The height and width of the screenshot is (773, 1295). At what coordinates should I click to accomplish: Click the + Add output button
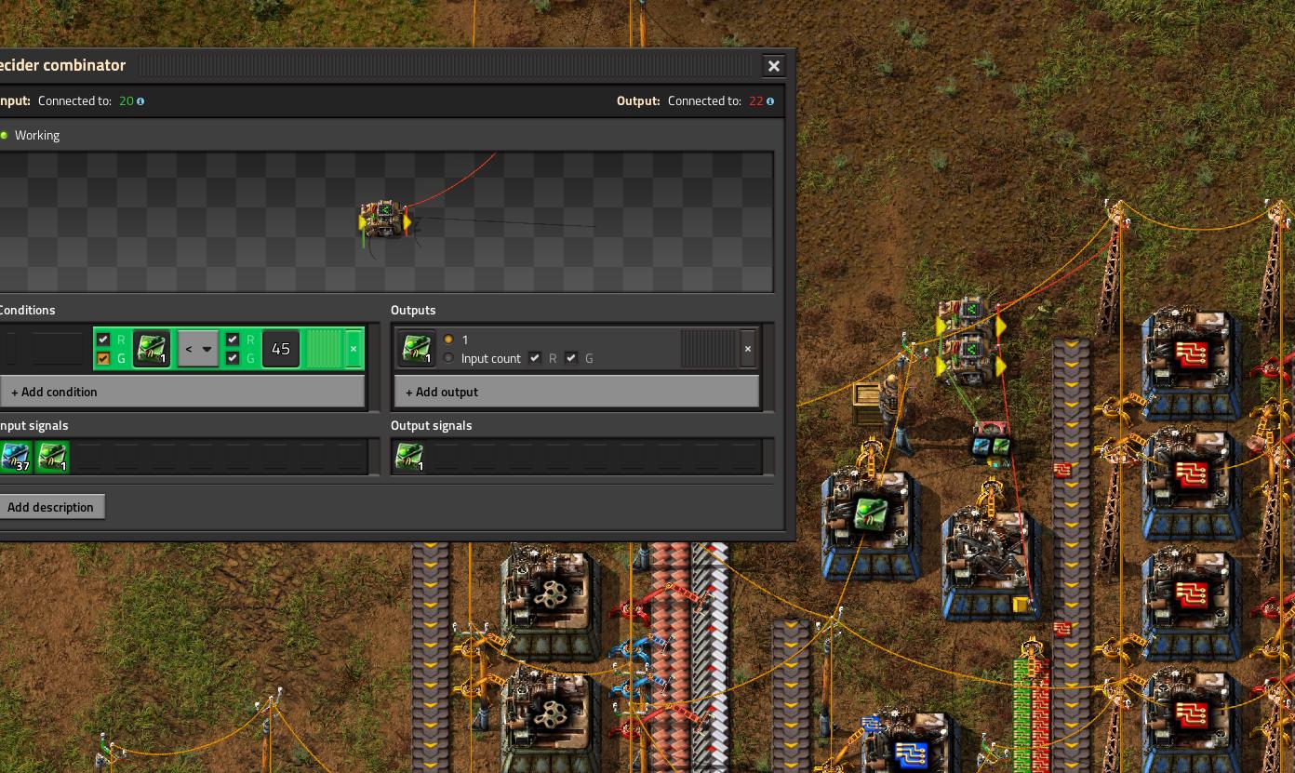click(577, 392)
